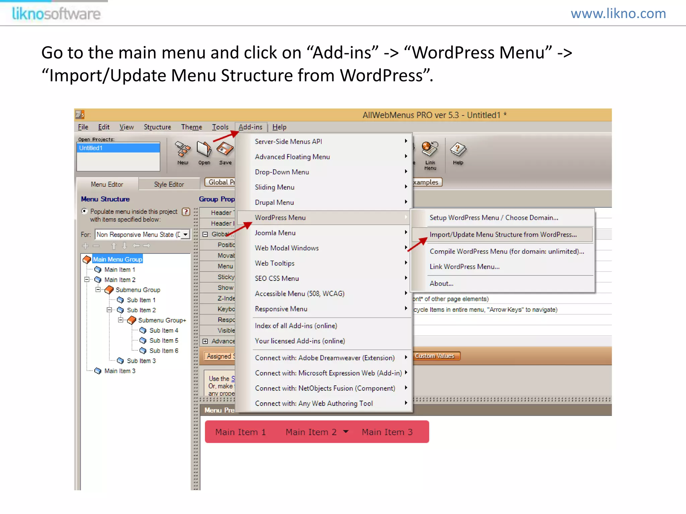Switch to the Style Editor tab
Viewport: 686px width, 514px height.
pyautogui.click(x=169, y=184)
